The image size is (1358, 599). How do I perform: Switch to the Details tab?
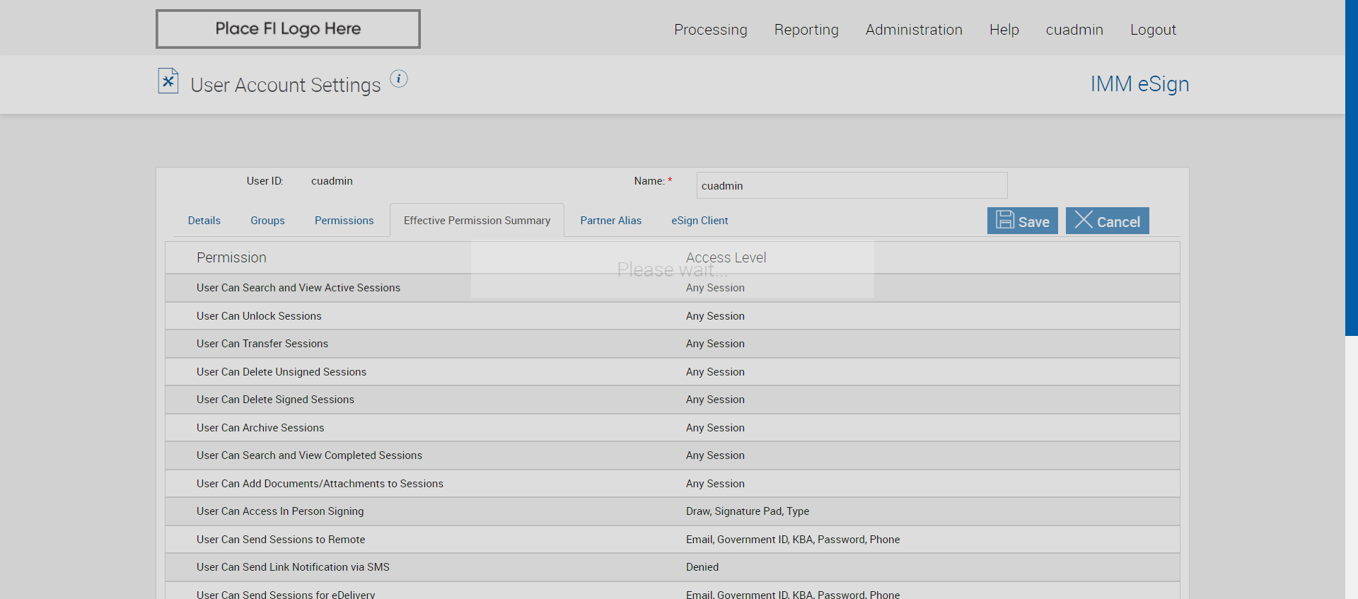[204, 221]
